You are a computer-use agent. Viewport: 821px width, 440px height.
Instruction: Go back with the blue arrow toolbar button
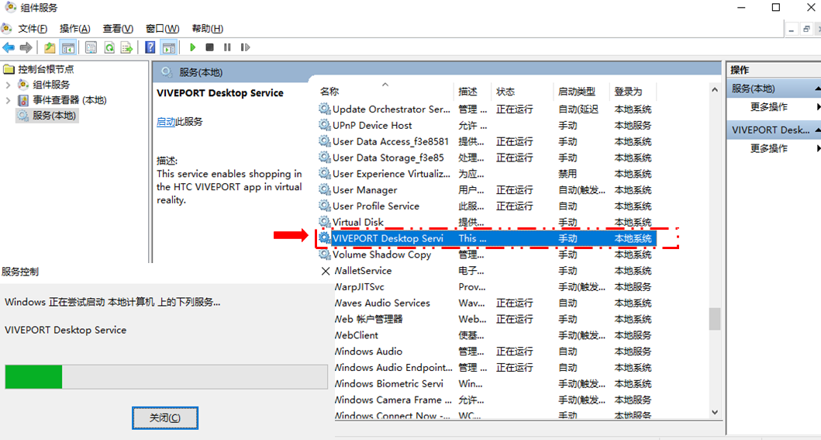pyautogui.click(x=9, y=47)
